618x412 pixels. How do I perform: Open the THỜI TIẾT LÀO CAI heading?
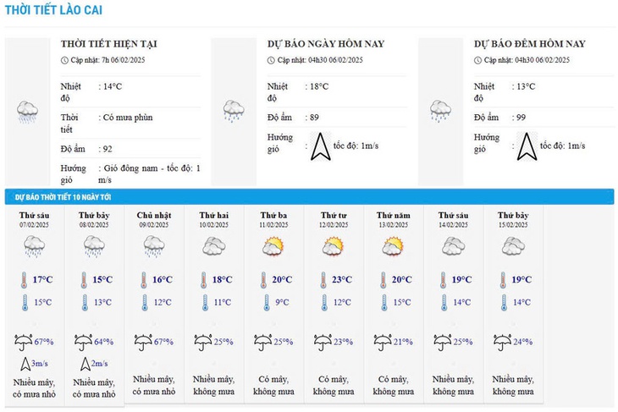pyautogui.click(x=53, y=10)
